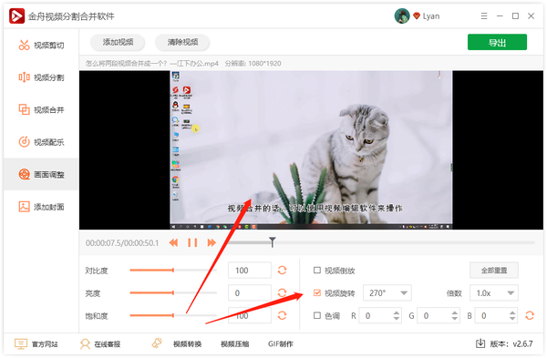
Task: Open the hamburger menu in title bar
Action: (x=484, y=16)
